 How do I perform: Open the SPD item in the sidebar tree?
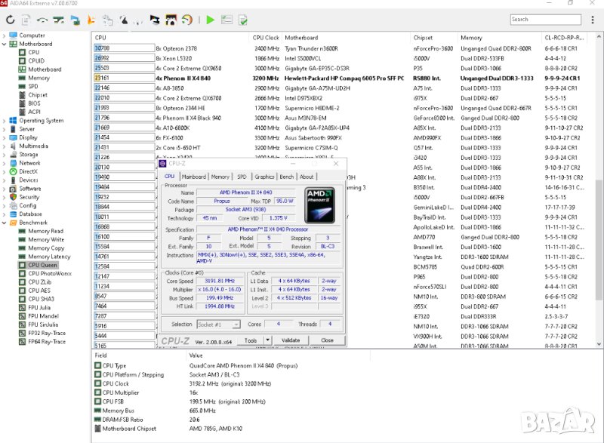(x=33, y=87)
